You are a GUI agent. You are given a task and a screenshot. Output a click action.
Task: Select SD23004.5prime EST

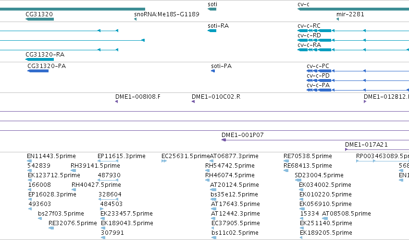tap(298, 180)
